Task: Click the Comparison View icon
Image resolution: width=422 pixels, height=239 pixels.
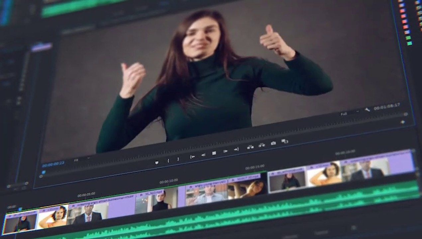Action: (x=285, y=141)
